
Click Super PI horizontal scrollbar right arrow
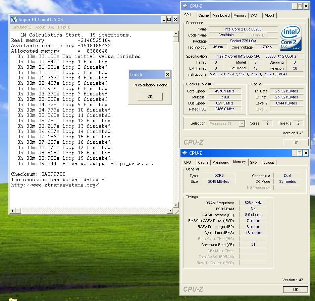pyautogui.click(x=170, y=211)
